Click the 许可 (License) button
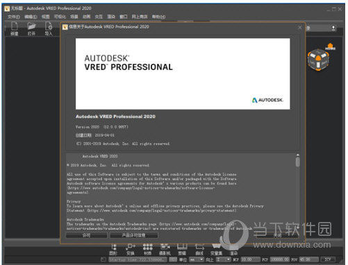Viewport: 348px width, 265px height. click(x=87, y=235)
